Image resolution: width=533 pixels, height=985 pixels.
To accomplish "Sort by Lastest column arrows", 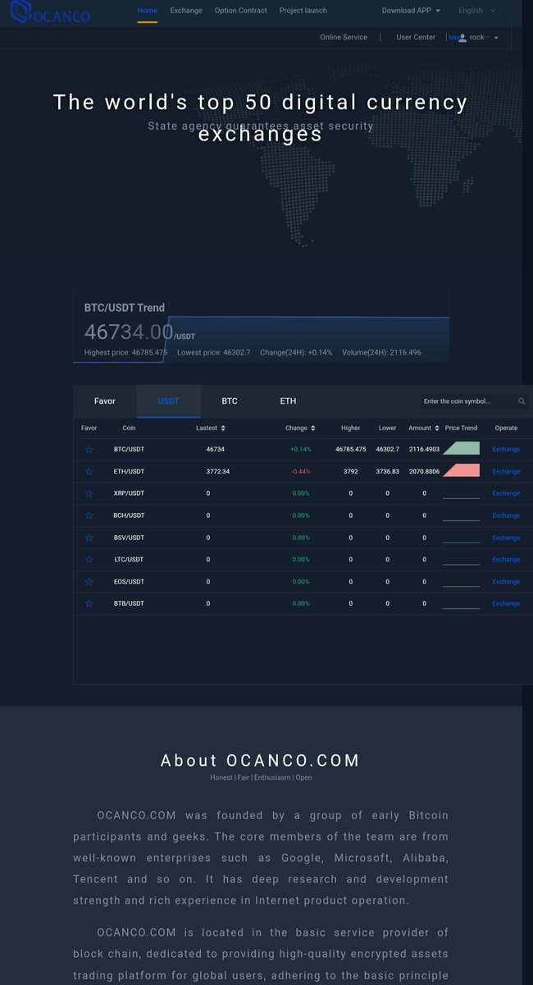I will point(223,428).
